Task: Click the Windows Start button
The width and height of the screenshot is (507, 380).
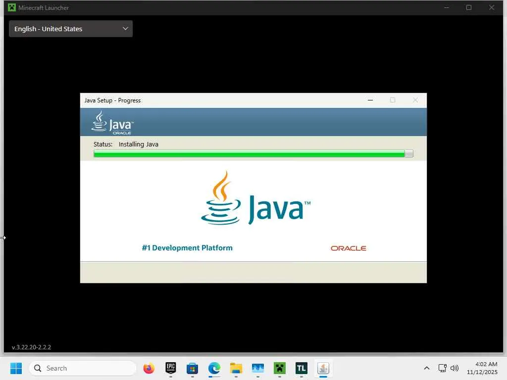Action: 16,368
